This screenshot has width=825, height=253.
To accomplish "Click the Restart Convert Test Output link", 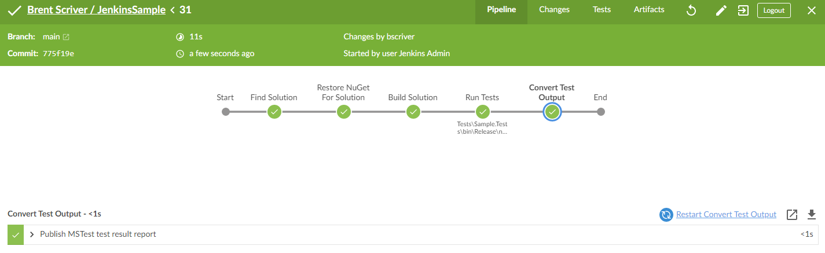I will click(726, 214).
